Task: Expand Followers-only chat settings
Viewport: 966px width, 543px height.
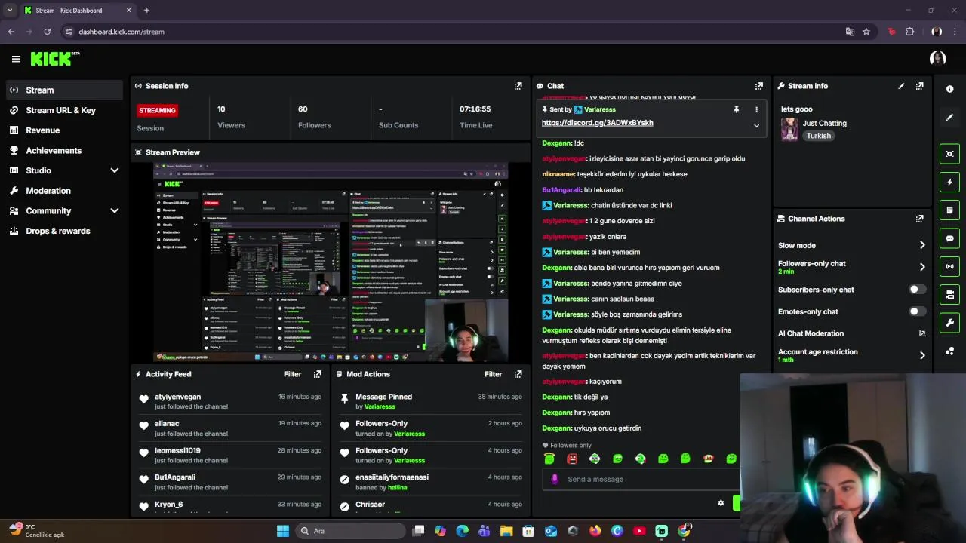Action: point(921,267)
